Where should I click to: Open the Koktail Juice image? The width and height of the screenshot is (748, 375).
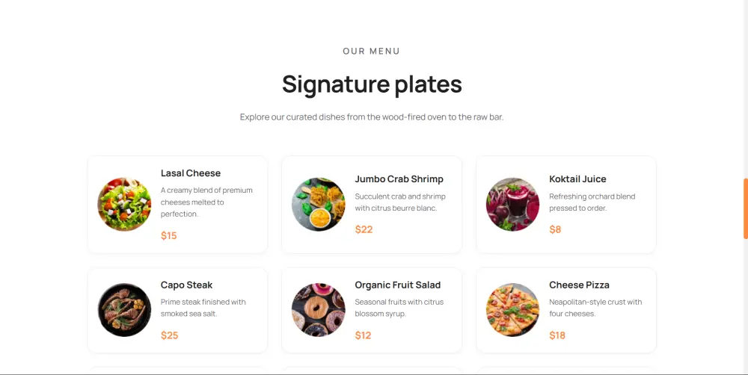[512, 205]
